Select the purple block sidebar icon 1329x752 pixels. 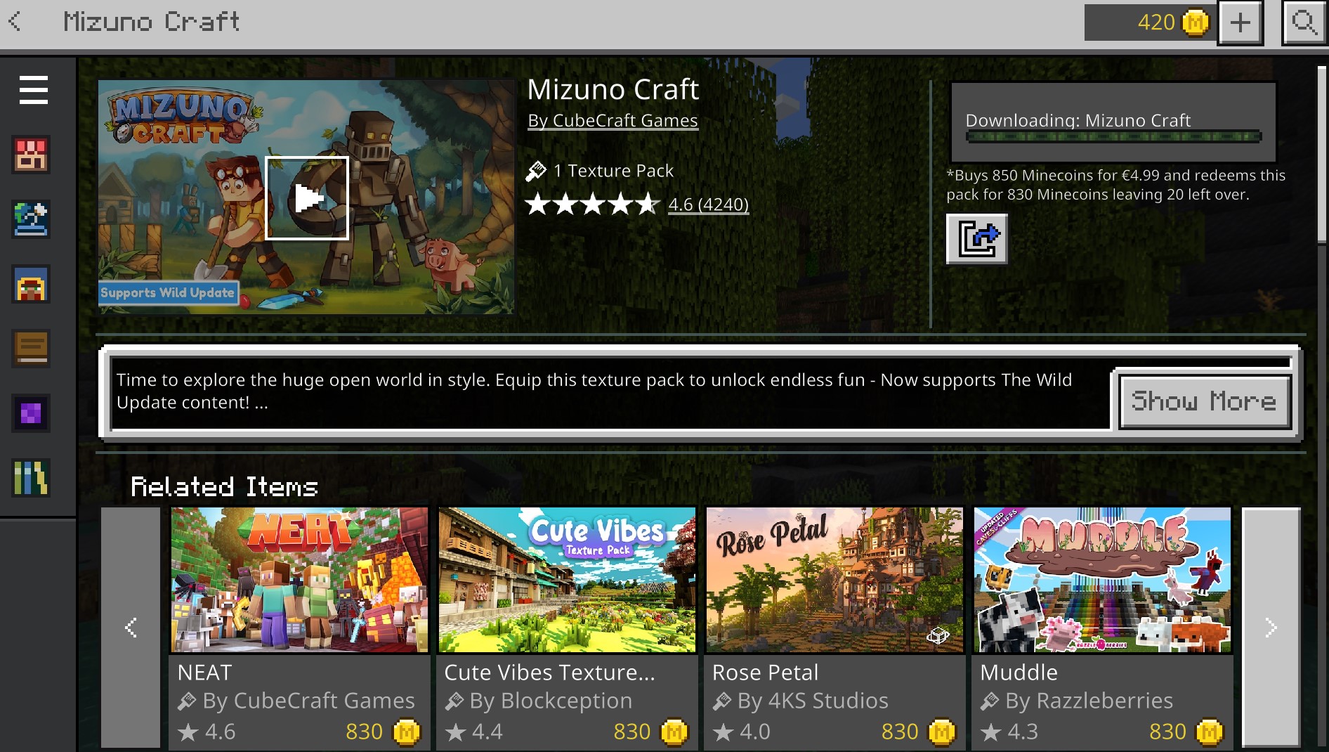pos(31,413)
